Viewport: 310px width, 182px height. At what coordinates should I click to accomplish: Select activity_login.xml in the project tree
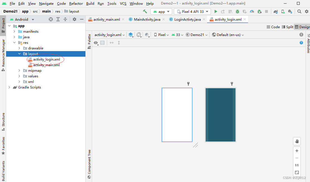pyautogui.click(x=47, y=59)
